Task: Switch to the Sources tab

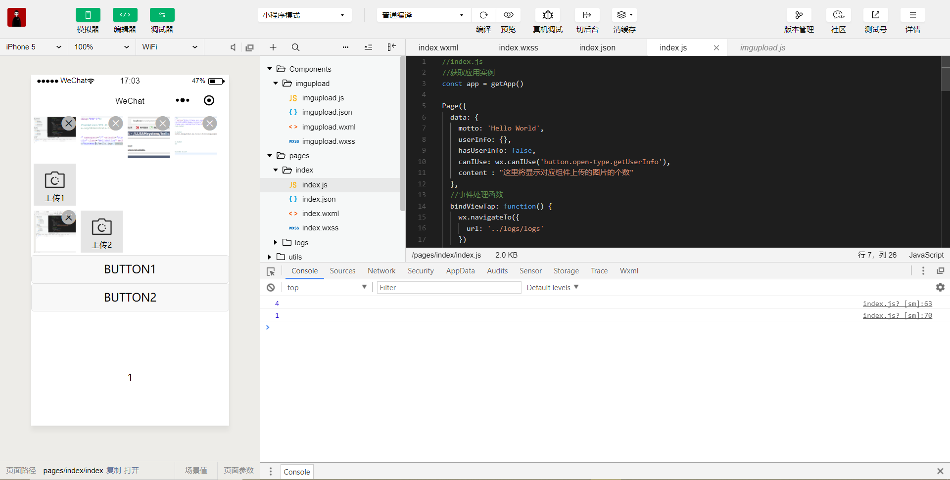Action: [x=342, y=271]
